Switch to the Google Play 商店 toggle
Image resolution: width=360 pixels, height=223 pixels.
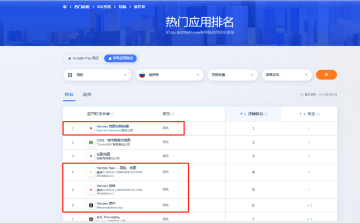tap(83, 59)
